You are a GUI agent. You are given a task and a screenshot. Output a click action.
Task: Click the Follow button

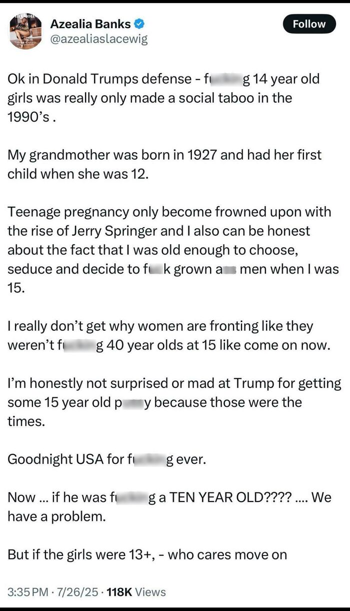tap(309, 24)
